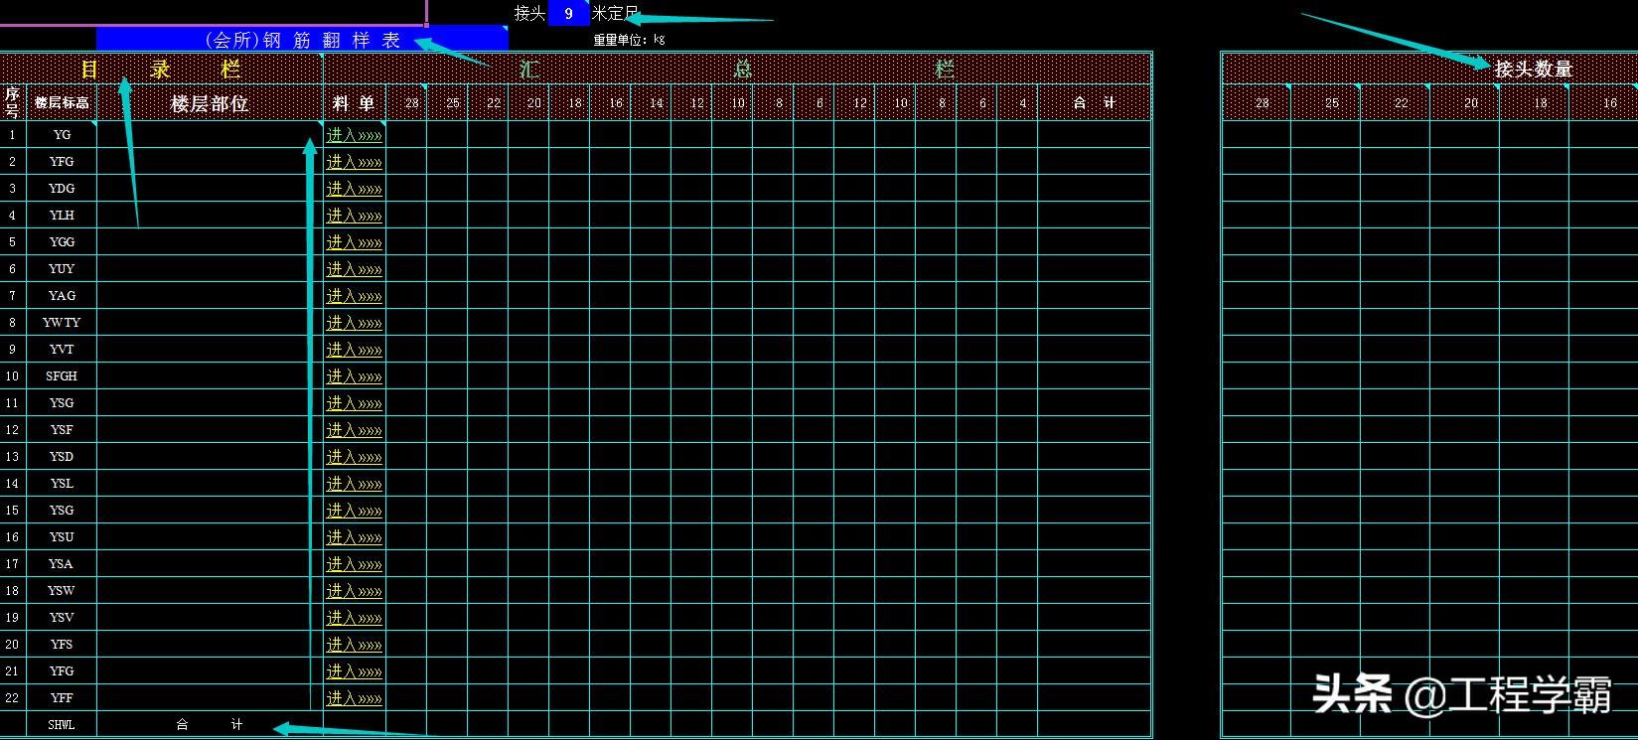
Task: Click the 进入 link in row 22 (YFF)
Action: click(x=354, y=698)
